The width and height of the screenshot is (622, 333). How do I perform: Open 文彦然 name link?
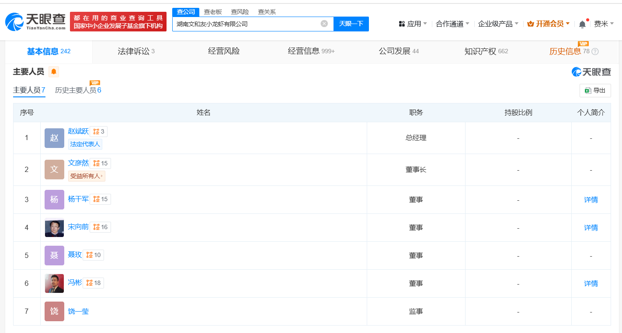78,163
